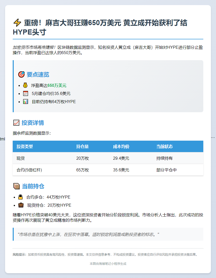Click the 投资详情 section heading
The height and width of the screenshot is (278, 216).
33,123
